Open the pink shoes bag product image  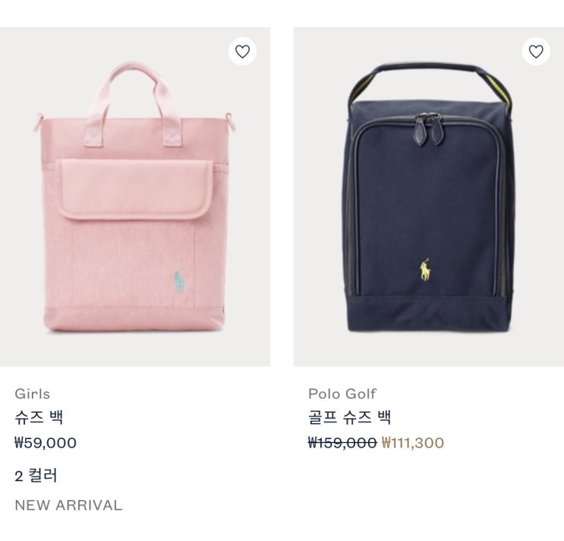click(x=135, y=197)
